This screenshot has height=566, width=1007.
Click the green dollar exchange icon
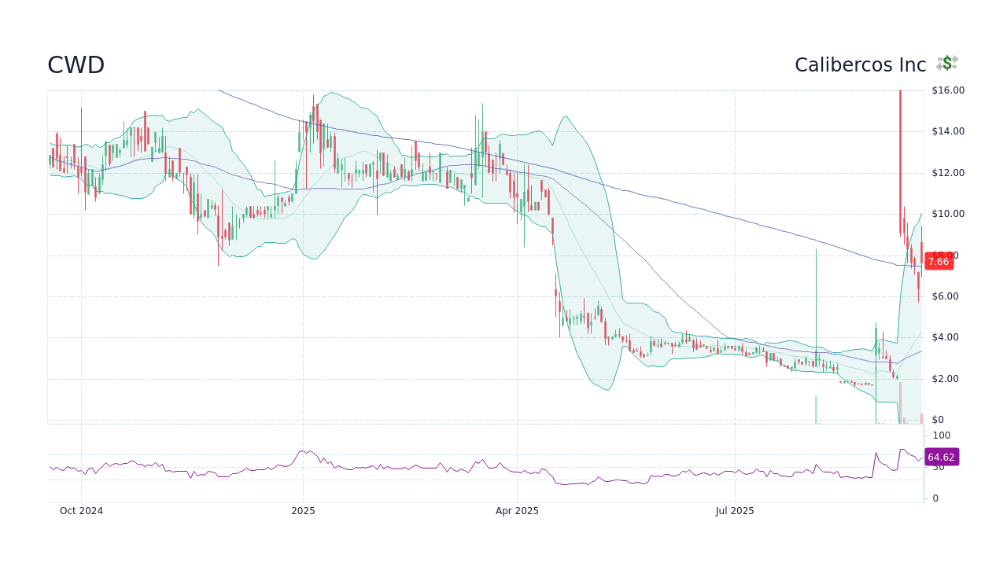click(946, 64)
